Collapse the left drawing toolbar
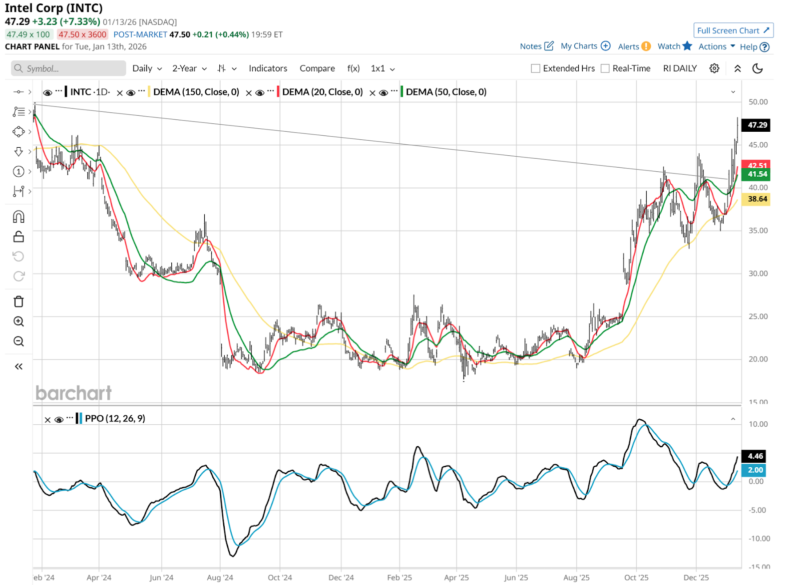Image resolution: width=799 pixels, height=585 pixels. point(18,366)
